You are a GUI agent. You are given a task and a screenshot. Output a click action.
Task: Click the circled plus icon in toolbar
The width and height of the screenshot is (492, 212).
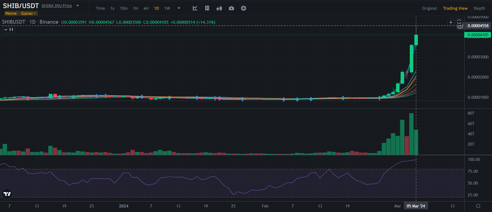(243, 8)
